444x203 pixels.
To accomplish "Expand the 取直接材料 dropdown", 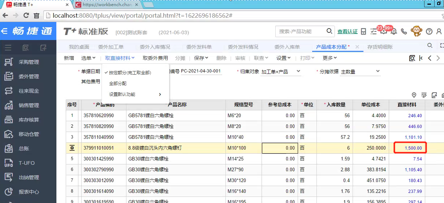I will click(120, 58).
